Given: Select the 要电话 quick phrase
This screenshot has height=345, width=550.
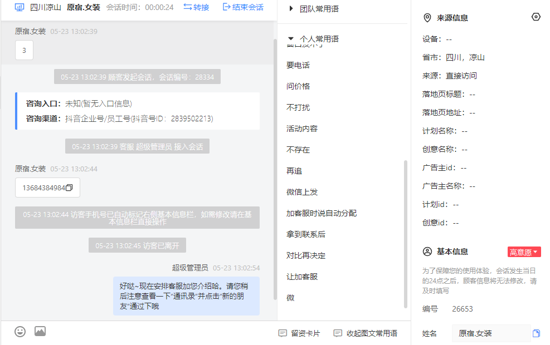Looking at the screenshot, I should (298, 65).
